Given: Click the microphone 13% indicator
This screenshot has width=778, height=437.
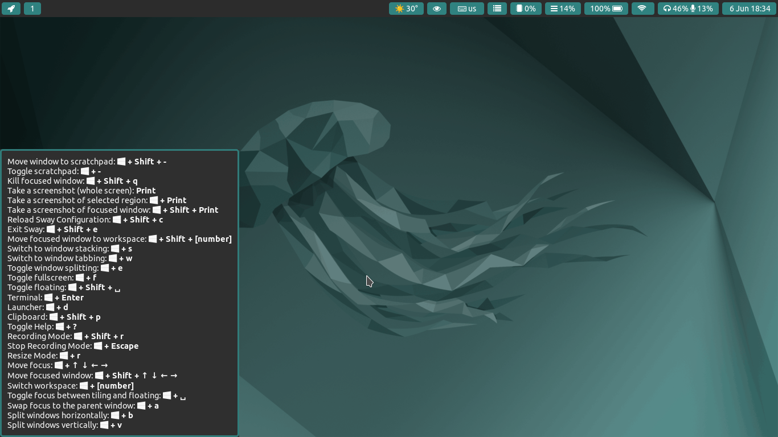Looking at the screenshot, I should tap(702, 9).
